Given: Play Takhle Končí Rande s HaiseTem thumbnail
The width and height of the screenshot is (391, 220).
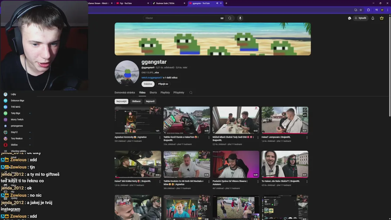Looking at the screenshot, I should 187,120.
